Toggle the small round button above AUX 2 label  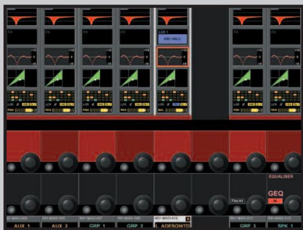[x=49, y=210]
